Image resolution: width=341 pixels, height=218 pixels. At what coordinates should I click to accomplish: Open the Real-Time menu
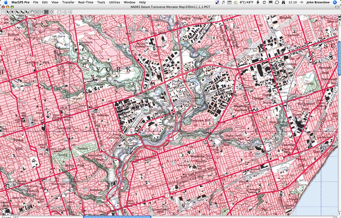coord(85,2)
